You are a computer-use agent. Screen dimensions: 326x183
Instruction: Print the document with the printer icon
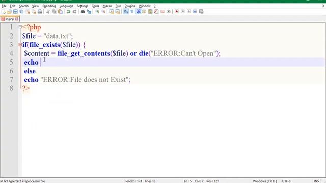pos(40,12)
